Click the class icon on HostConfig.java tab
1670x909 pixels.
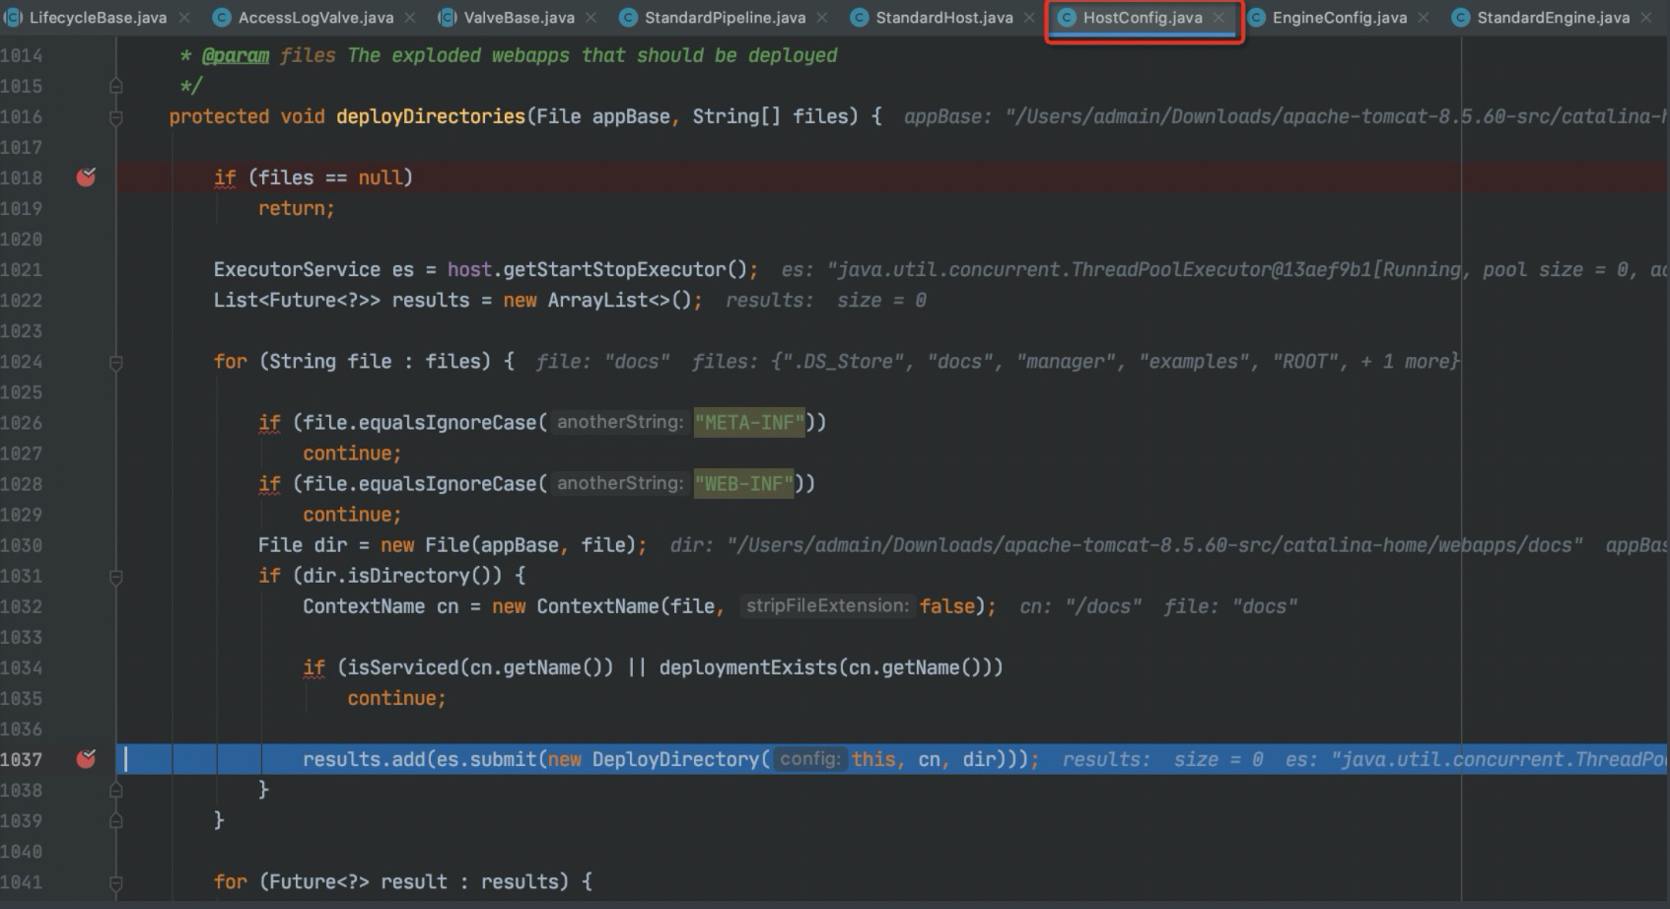1067,18
